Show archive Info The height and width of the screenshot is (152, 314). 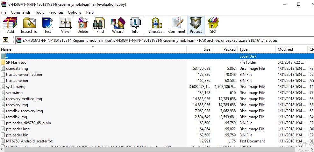135,25
